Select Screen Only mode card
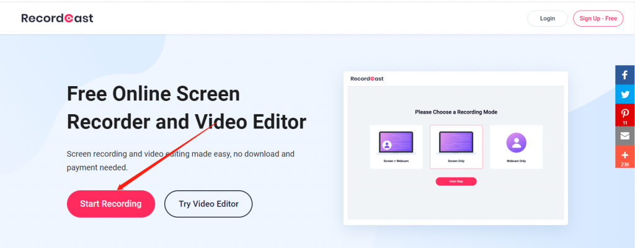635x248 pixels. point(456,147)
